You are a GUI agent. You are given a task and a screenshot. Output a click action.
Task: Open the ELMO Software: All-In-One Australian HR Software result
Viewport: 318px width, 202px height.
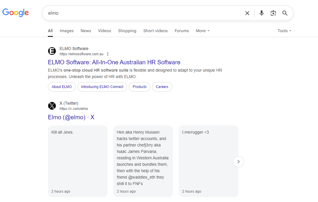(x=114, y=62)
